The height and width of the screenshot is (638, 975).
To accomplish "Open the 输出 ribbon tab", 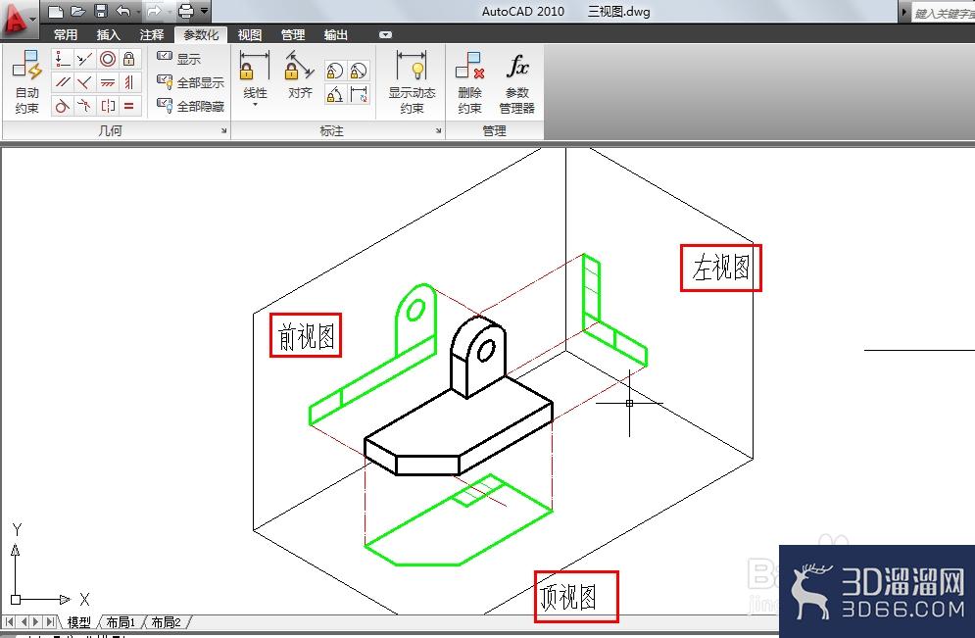I will click(x=336, y=35).
